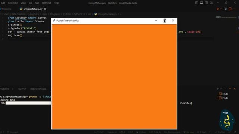Open terminal panel more actions ellipsis
Viewport: 239px width, 134px height.
point(225,89)
